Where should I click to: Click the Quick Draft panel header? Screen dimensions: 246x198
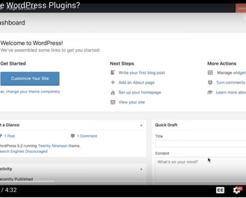tap(199, 125)
